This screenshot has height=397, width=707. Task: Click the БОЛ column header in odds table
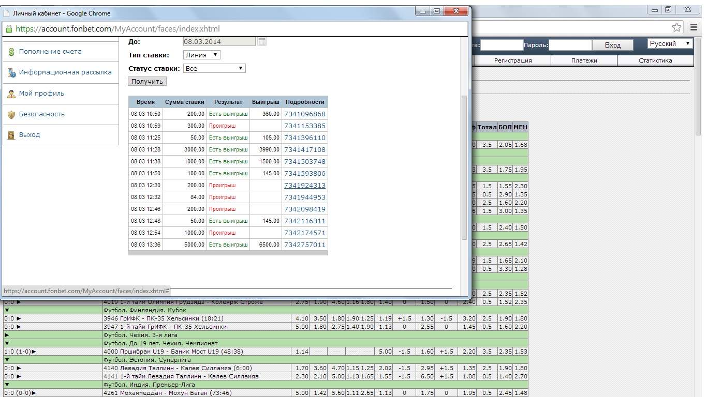point(505,127)
